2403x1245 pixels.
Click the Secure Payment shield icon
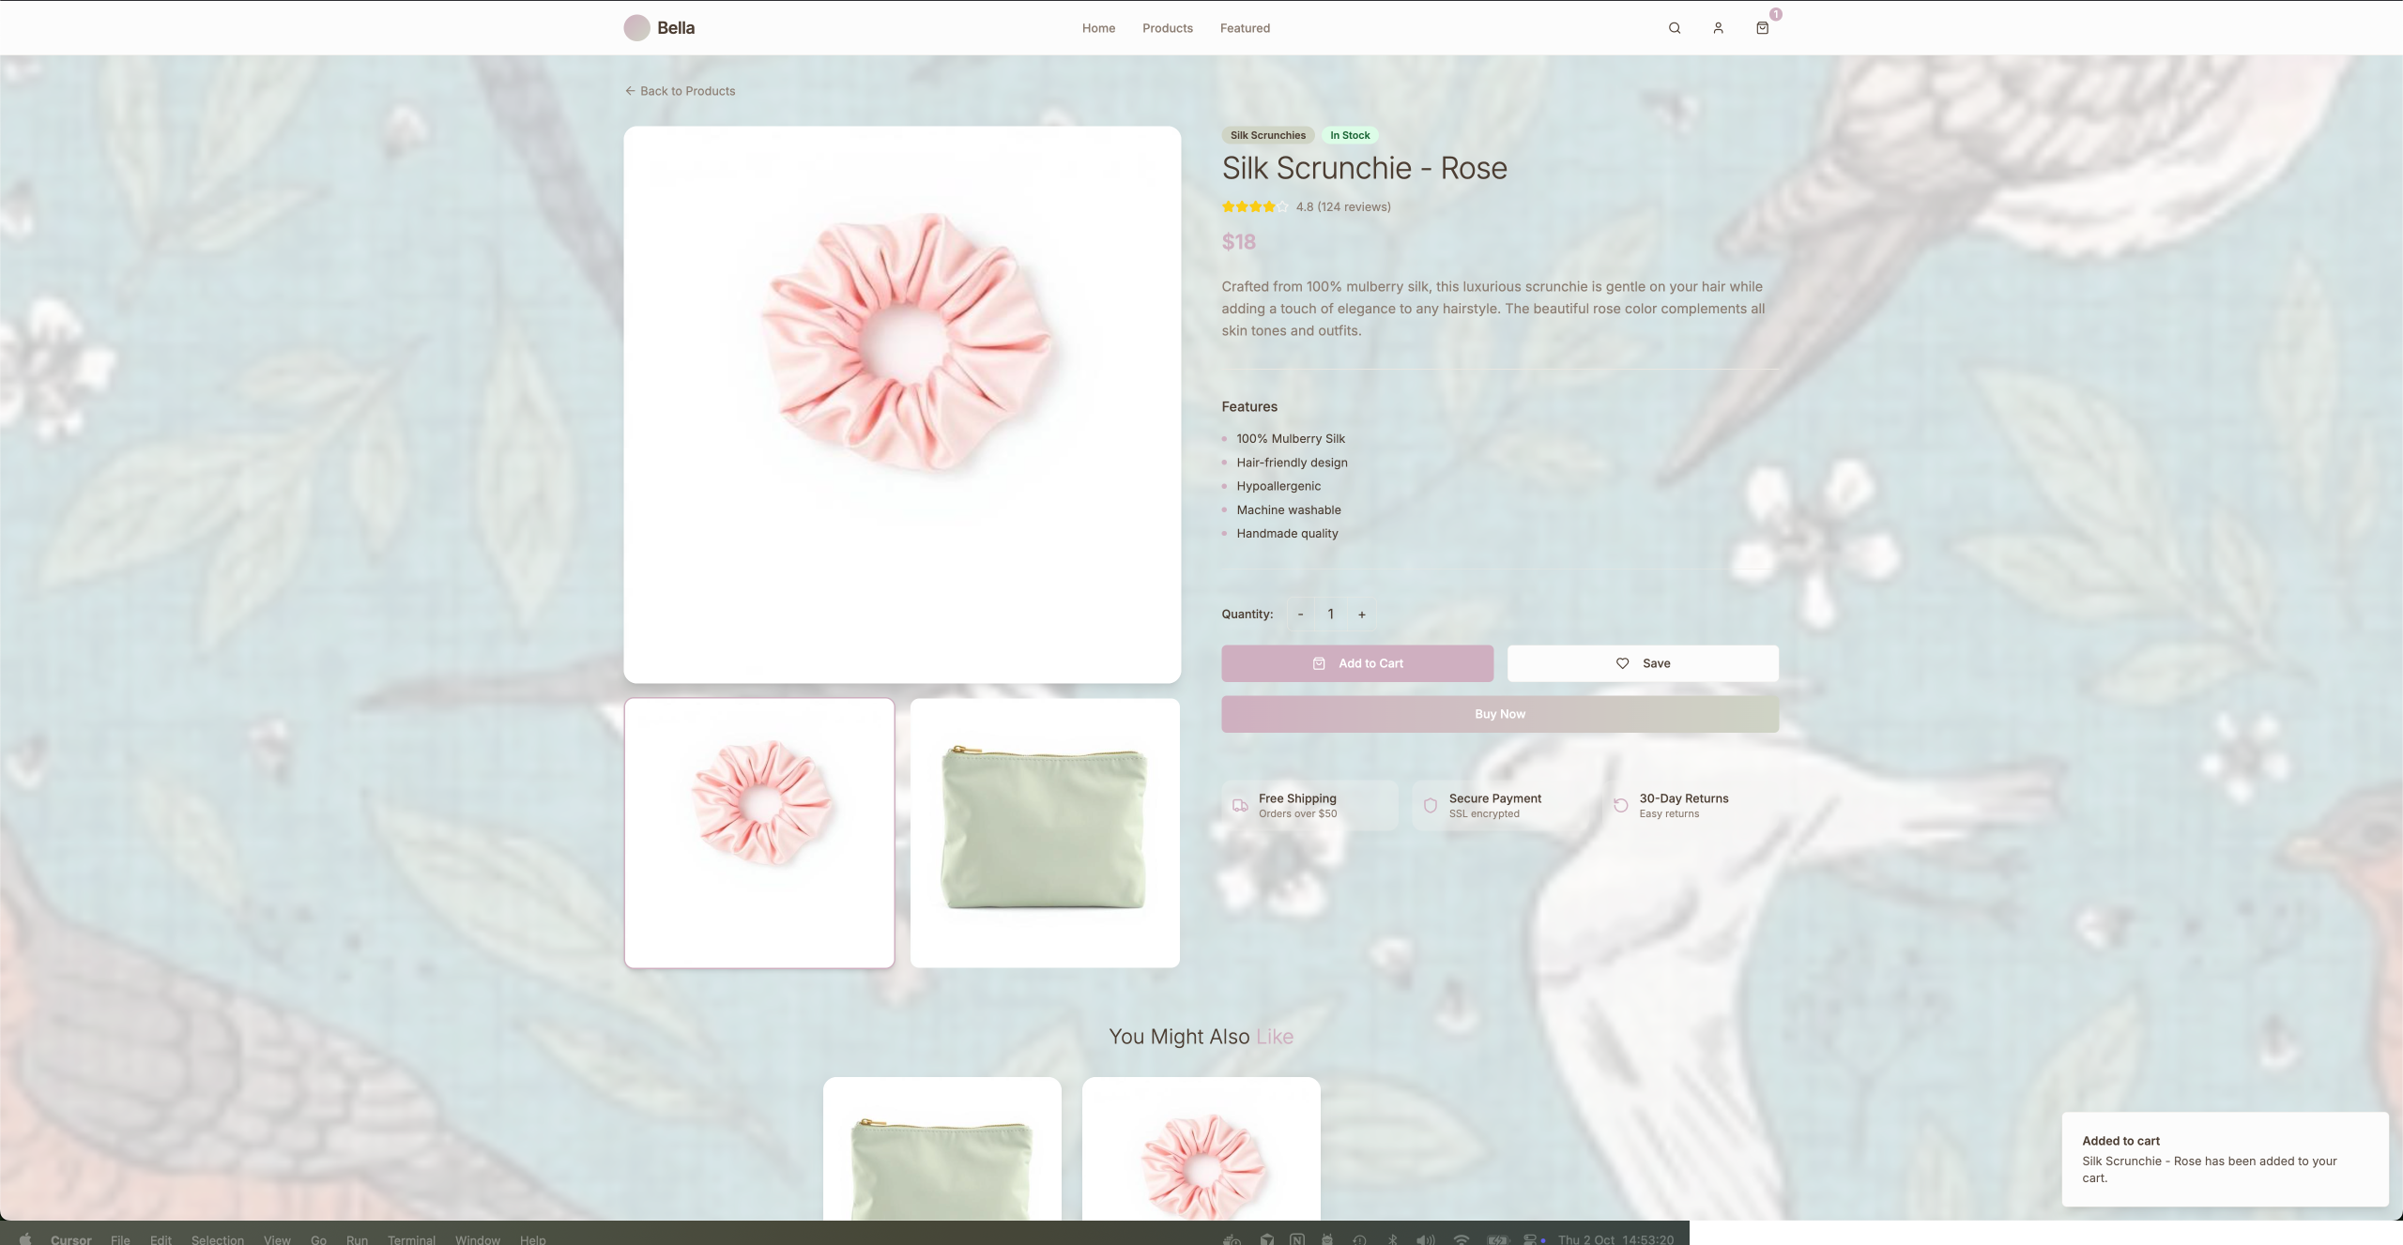[x=1431, y=806]
